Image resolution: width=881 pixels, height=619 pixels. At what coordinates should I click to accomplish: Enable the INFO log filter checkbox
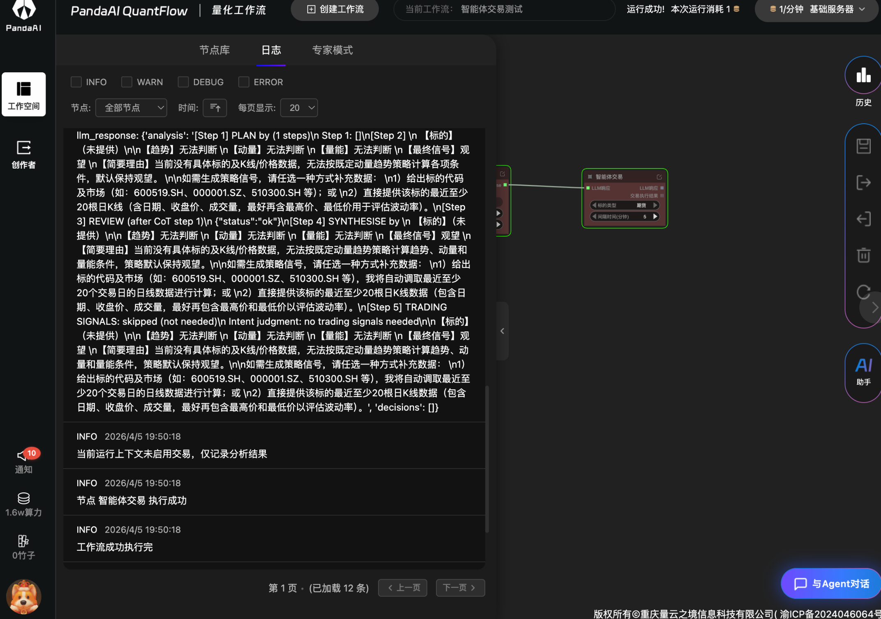(76, 82)
